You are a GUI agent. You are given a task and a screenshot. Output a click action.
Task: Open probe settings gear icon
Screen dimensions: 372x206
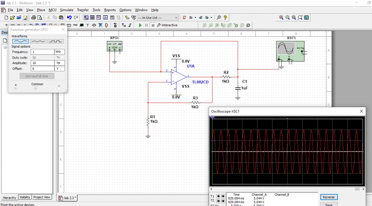click(248, 25)
